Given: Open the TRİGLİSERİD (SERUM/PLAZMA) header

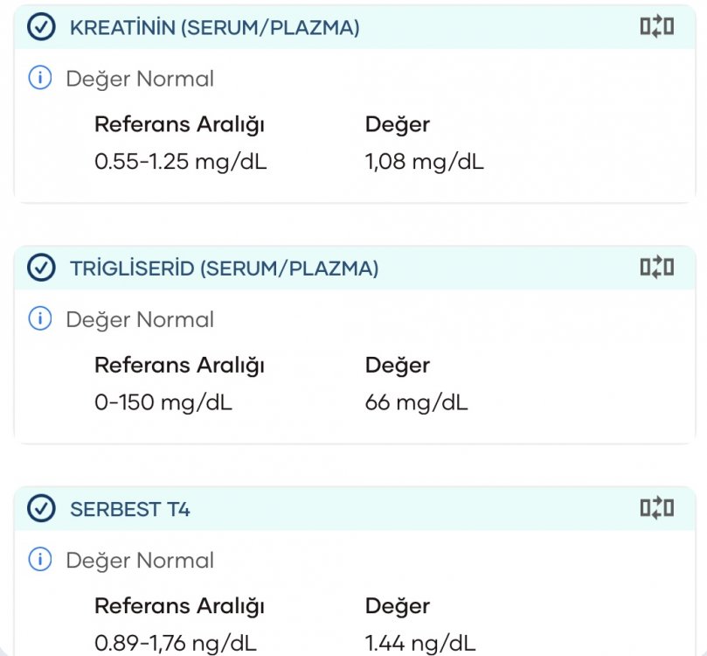Looking at the screenshot, I should click(x=224, y=269).
